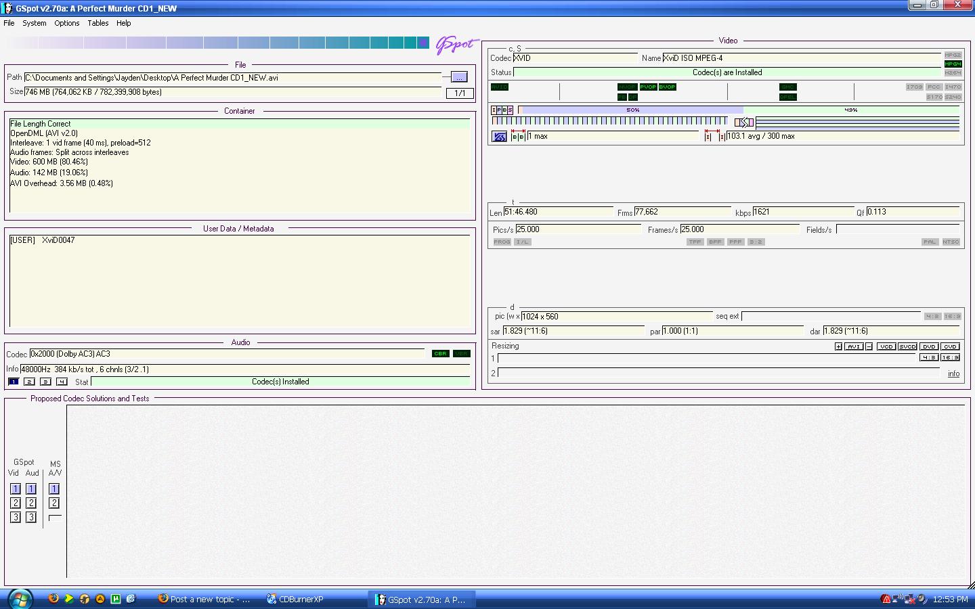This screenshot has height=609, width=975.
Task: Switch to CDBurnerXP in the taskbar
Action: pos(297,600)
